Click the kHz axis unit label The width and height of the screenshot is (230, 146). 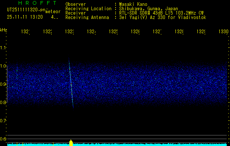[3, 30]
